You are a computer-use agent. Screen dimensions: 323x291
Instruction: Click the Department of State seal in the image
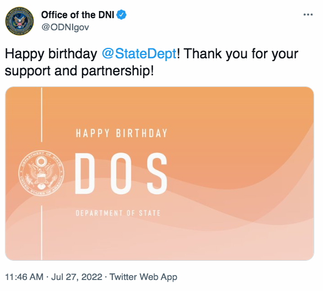pos(41,173)
